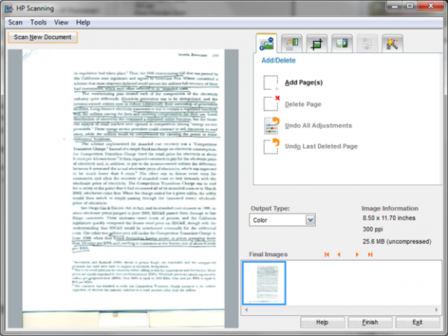Click the Undo All Adjustments icon

(272, 125)
